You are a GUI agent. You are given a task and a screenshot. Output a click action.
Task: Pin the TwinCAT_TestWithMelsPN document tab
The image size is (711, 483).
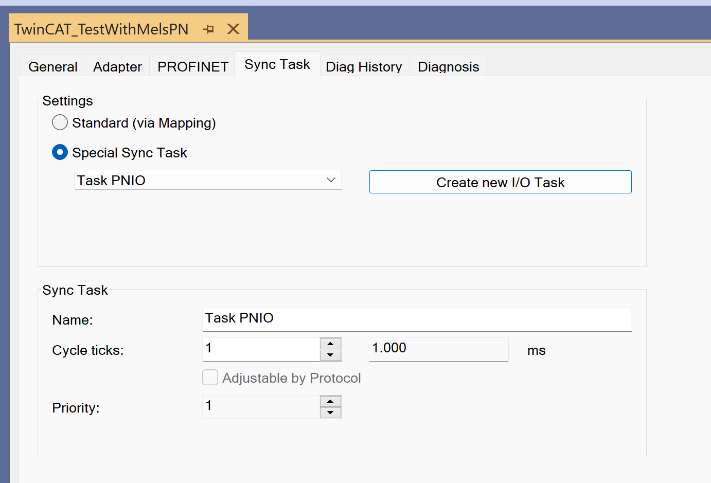coord(208,29)
